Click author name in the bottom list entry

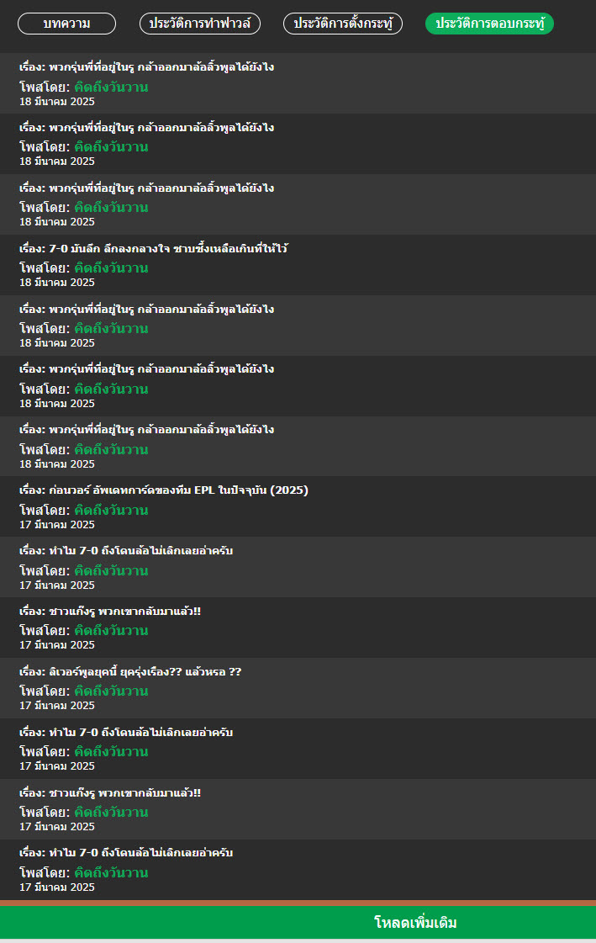[111, 872]
